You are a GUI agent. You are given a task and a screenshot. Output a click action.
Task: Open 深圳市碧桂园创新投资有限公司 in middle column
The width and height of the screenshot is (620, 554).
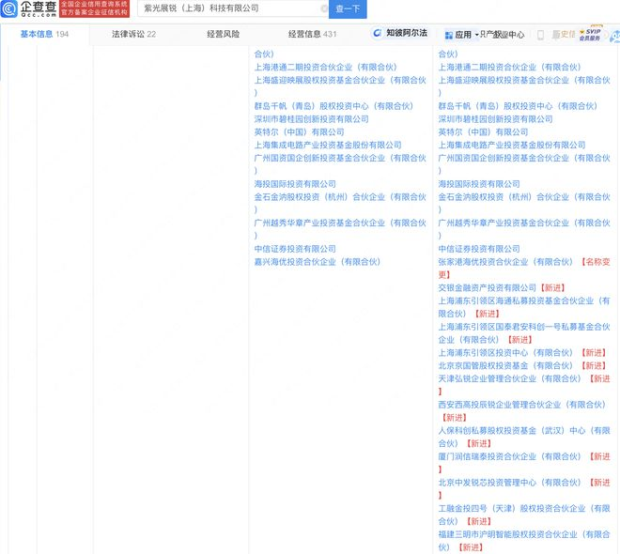tap(311, 119)
